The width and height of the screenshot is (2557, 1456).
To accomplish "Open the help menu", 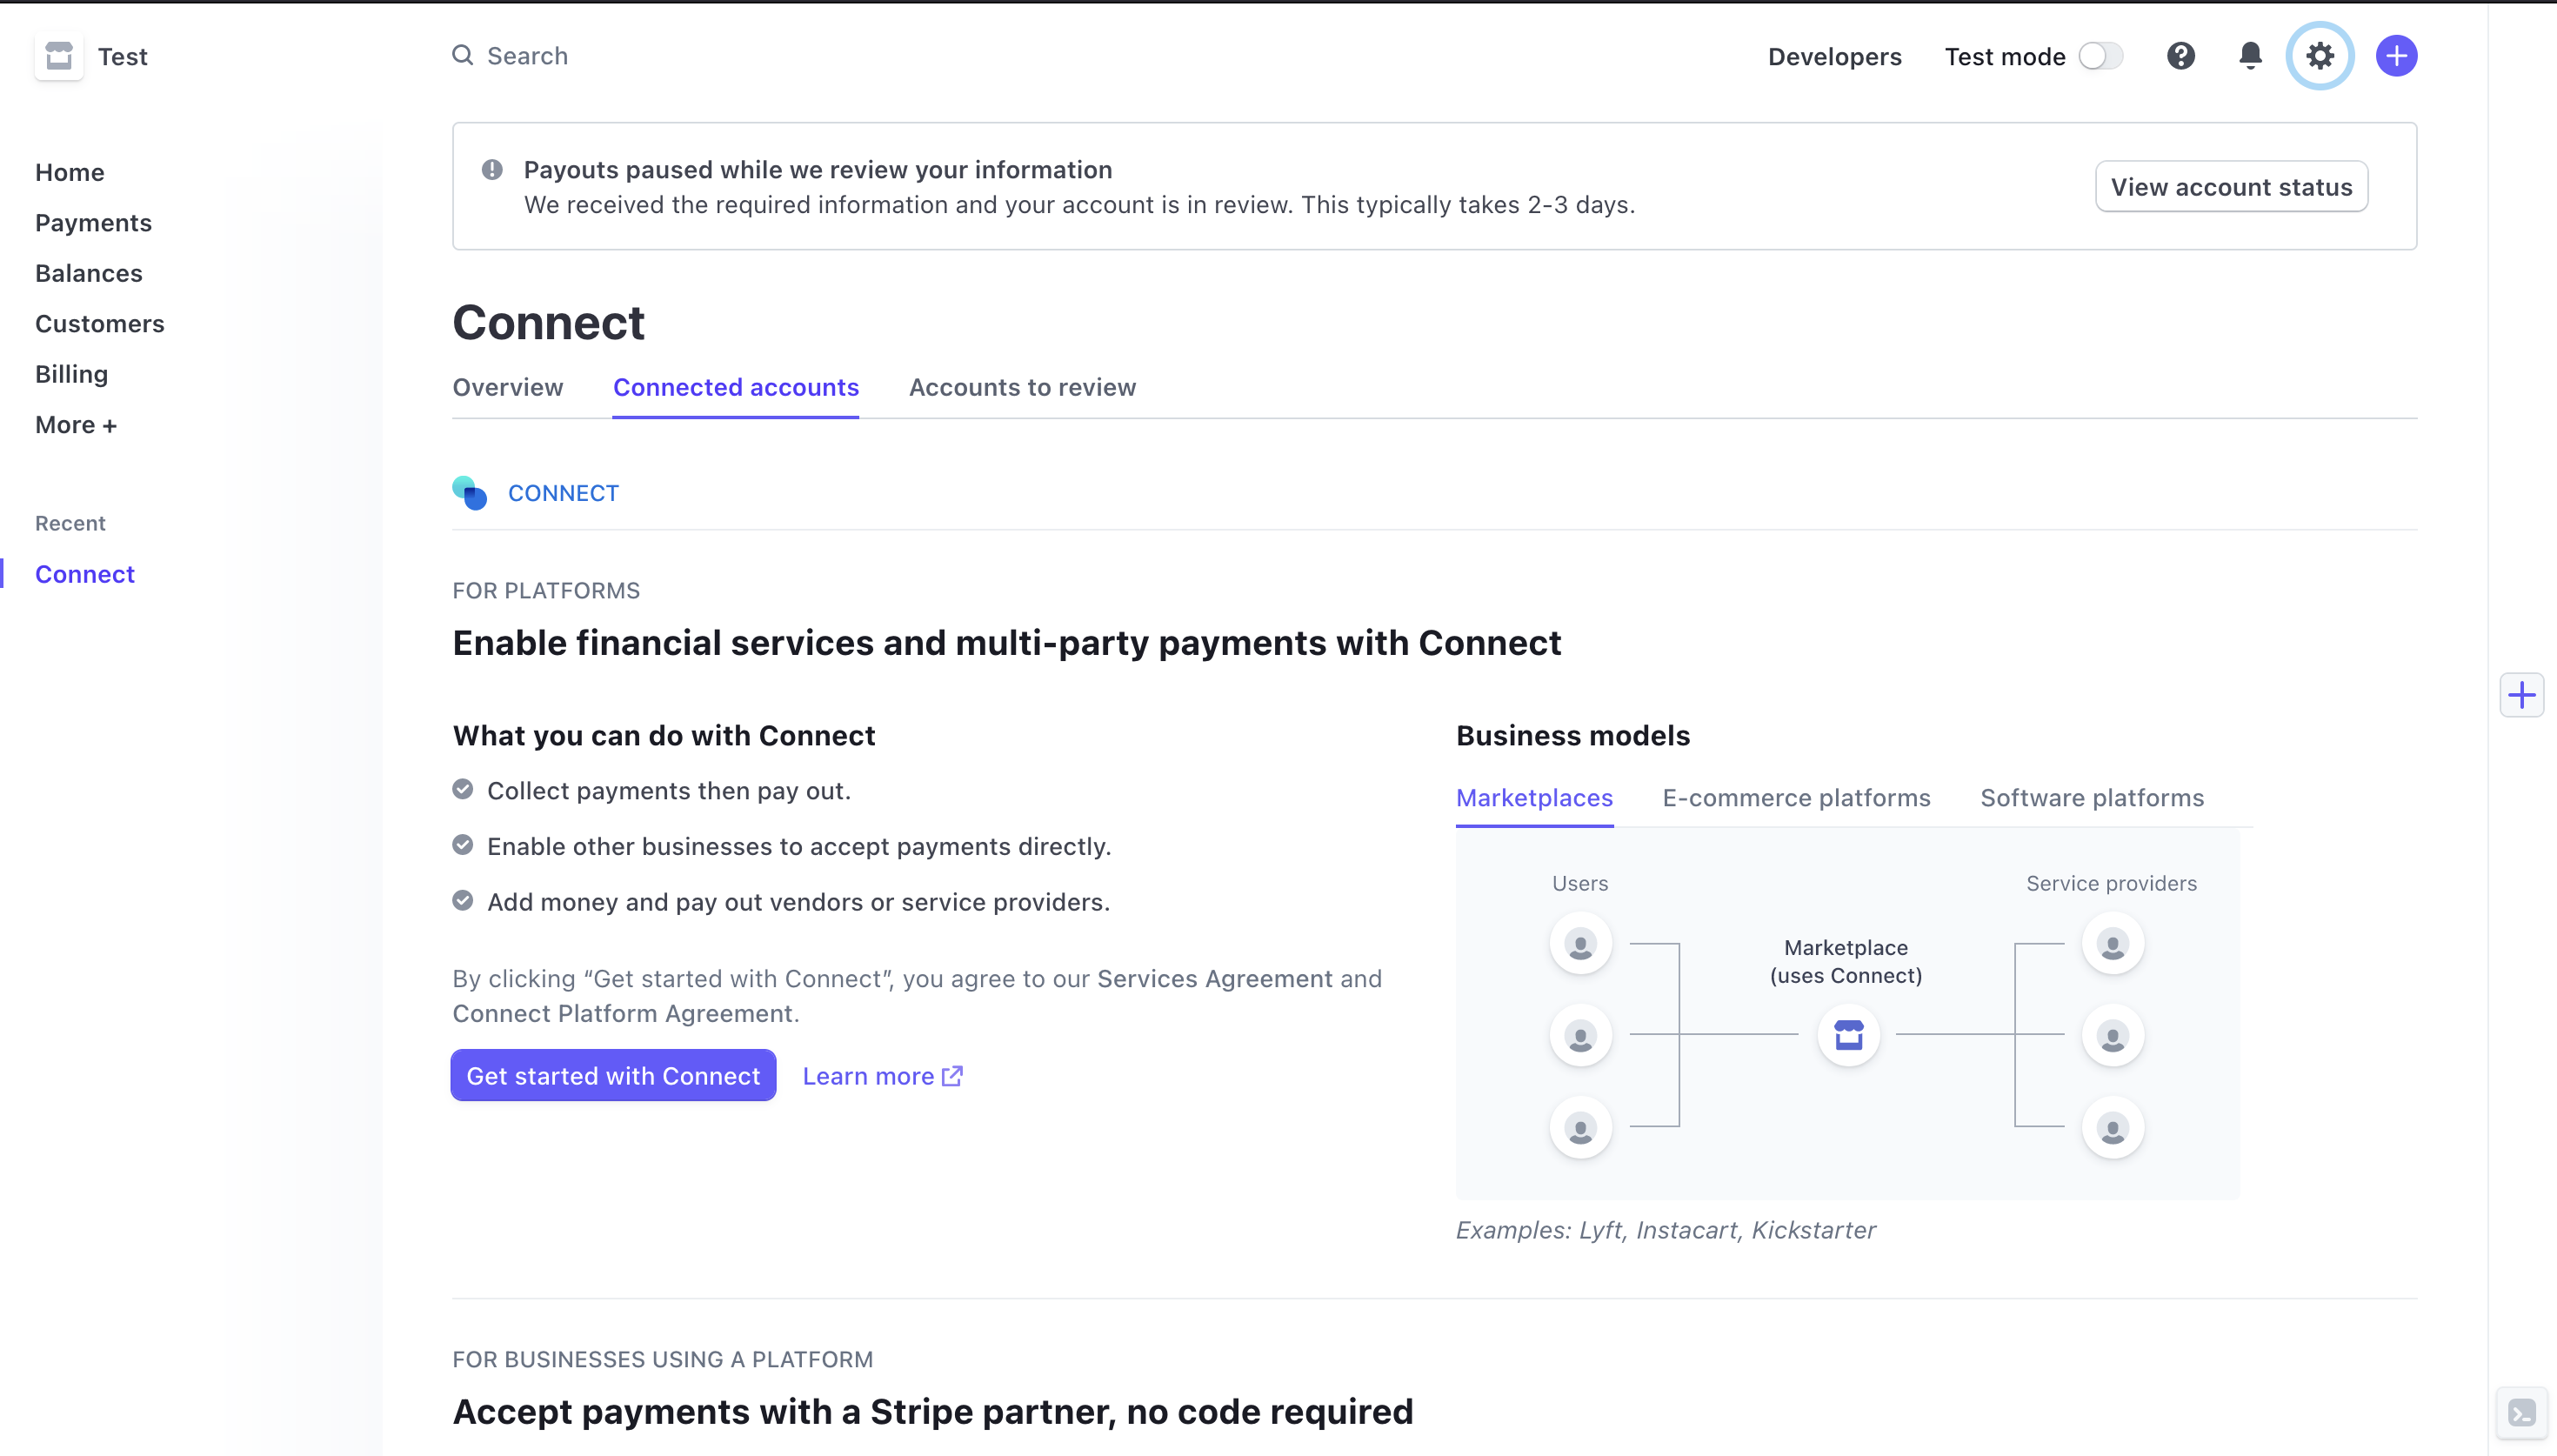I will [2181, 56].
